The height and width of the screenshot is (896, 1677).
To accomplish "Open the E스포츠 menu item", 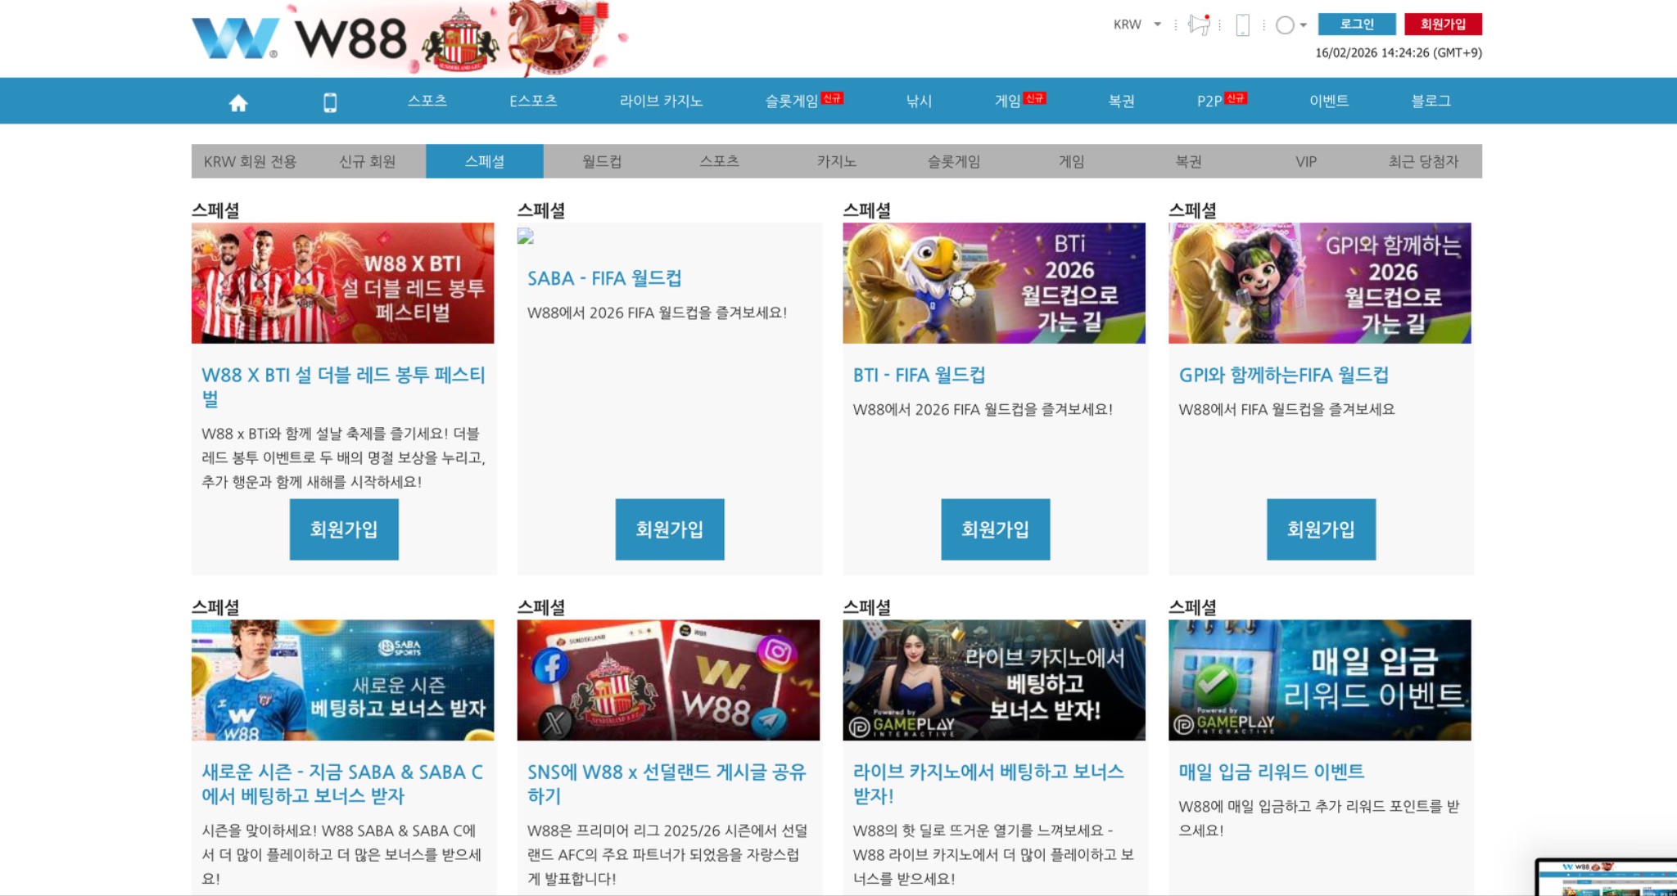I will pos(533,101).
